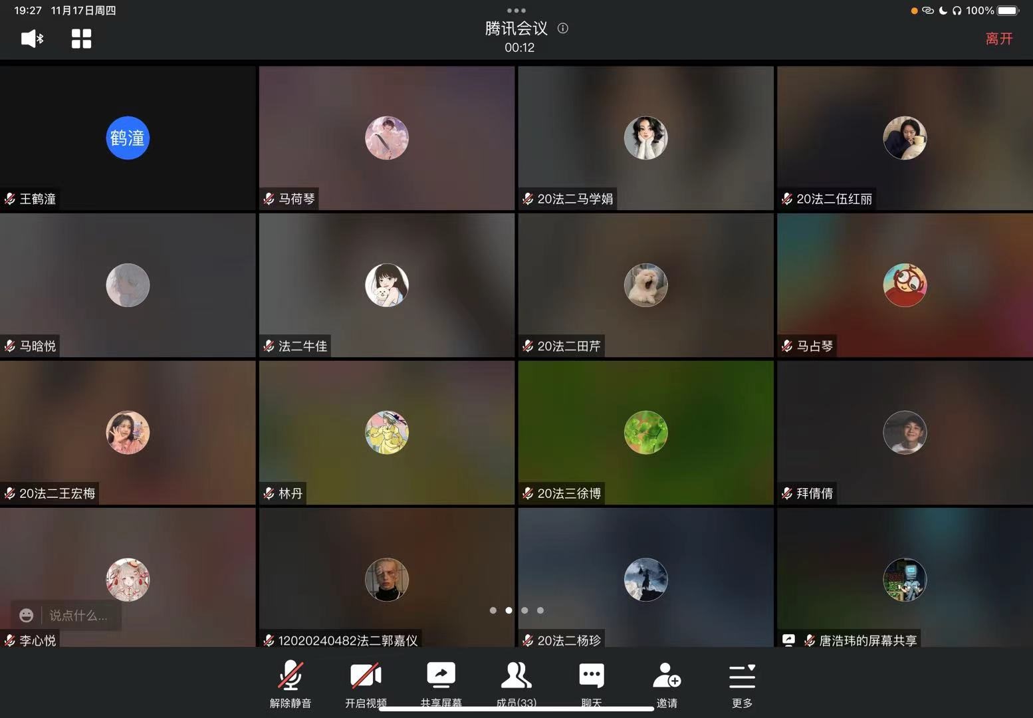The height and width of the screenshot is (718, 1033).
Task: Open the 成员(33) members list
Action: 516,677
